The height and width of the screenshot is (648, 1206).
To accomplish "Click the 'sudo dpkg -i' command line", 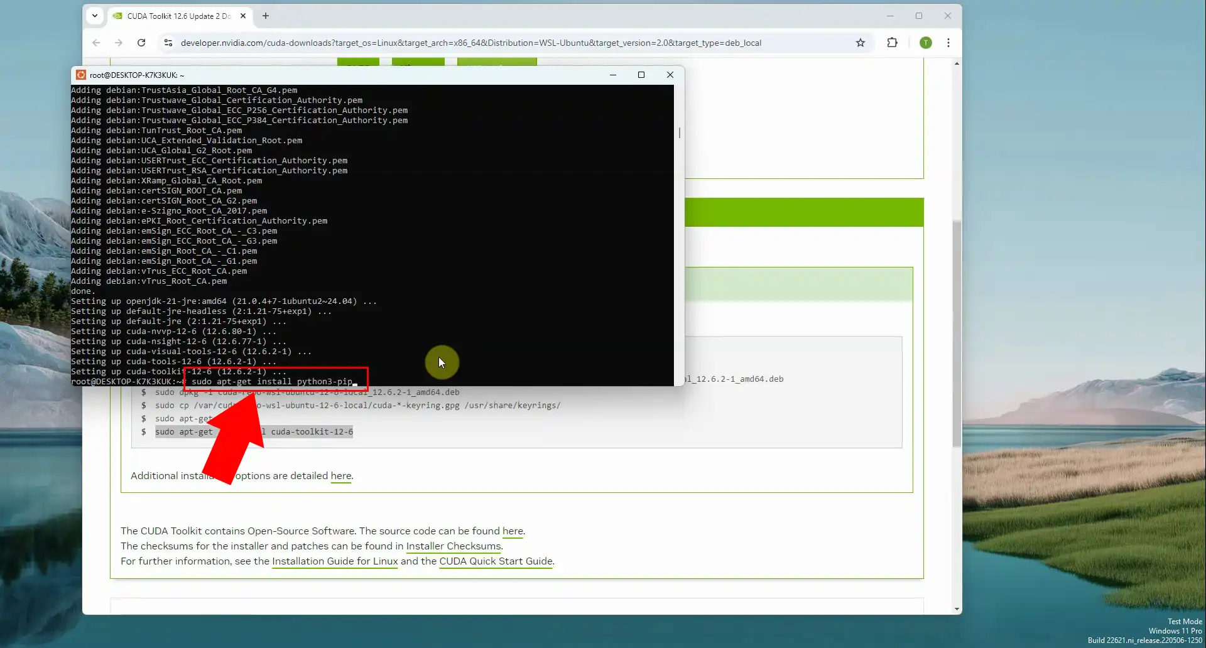I will (x=307, y=392).
